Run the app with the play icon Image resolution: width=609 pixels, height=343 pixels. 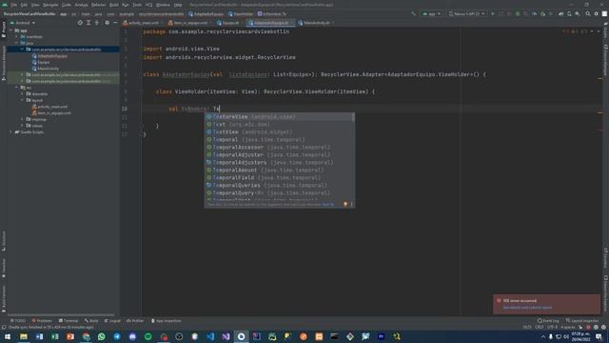493,13
